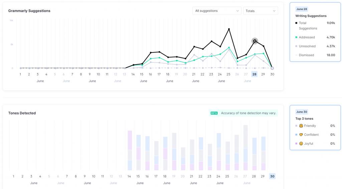The width and height of the screenshot is (342, 189).
Task: Click the 9.09k total suggestions value
Action: [x=331, y=23]
